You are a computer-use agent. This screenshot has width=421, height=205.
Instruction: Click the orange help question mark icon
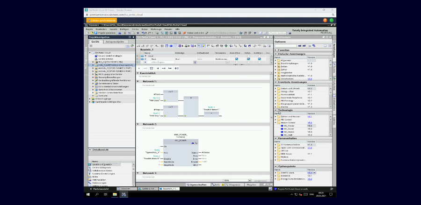pos(325,20)
